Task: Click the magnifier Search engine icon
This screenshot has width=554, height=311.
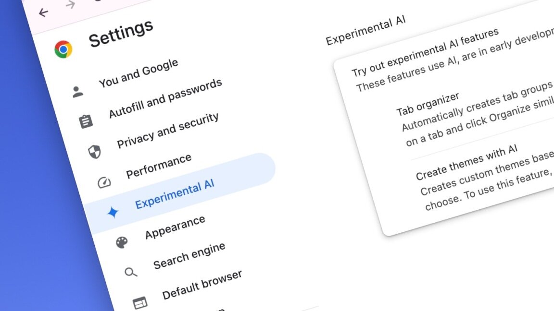Action: coord(131,272)
